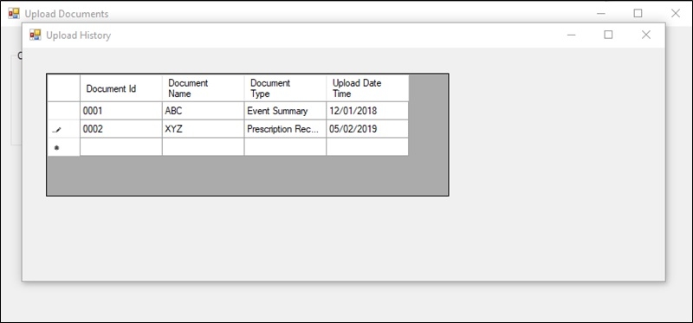Viewport: 693px width, 323px height.
Task: Select the cell containing 0002
Action: pos(121,129)
